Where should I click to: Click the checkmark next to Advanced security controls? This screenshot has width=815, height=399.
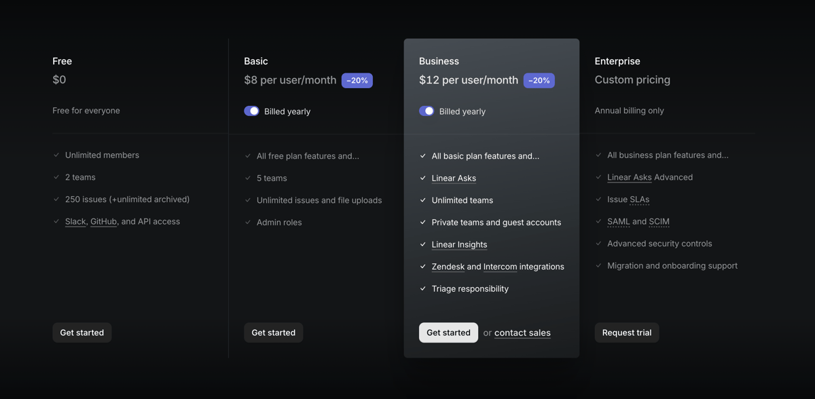click(x=598, y=244)
